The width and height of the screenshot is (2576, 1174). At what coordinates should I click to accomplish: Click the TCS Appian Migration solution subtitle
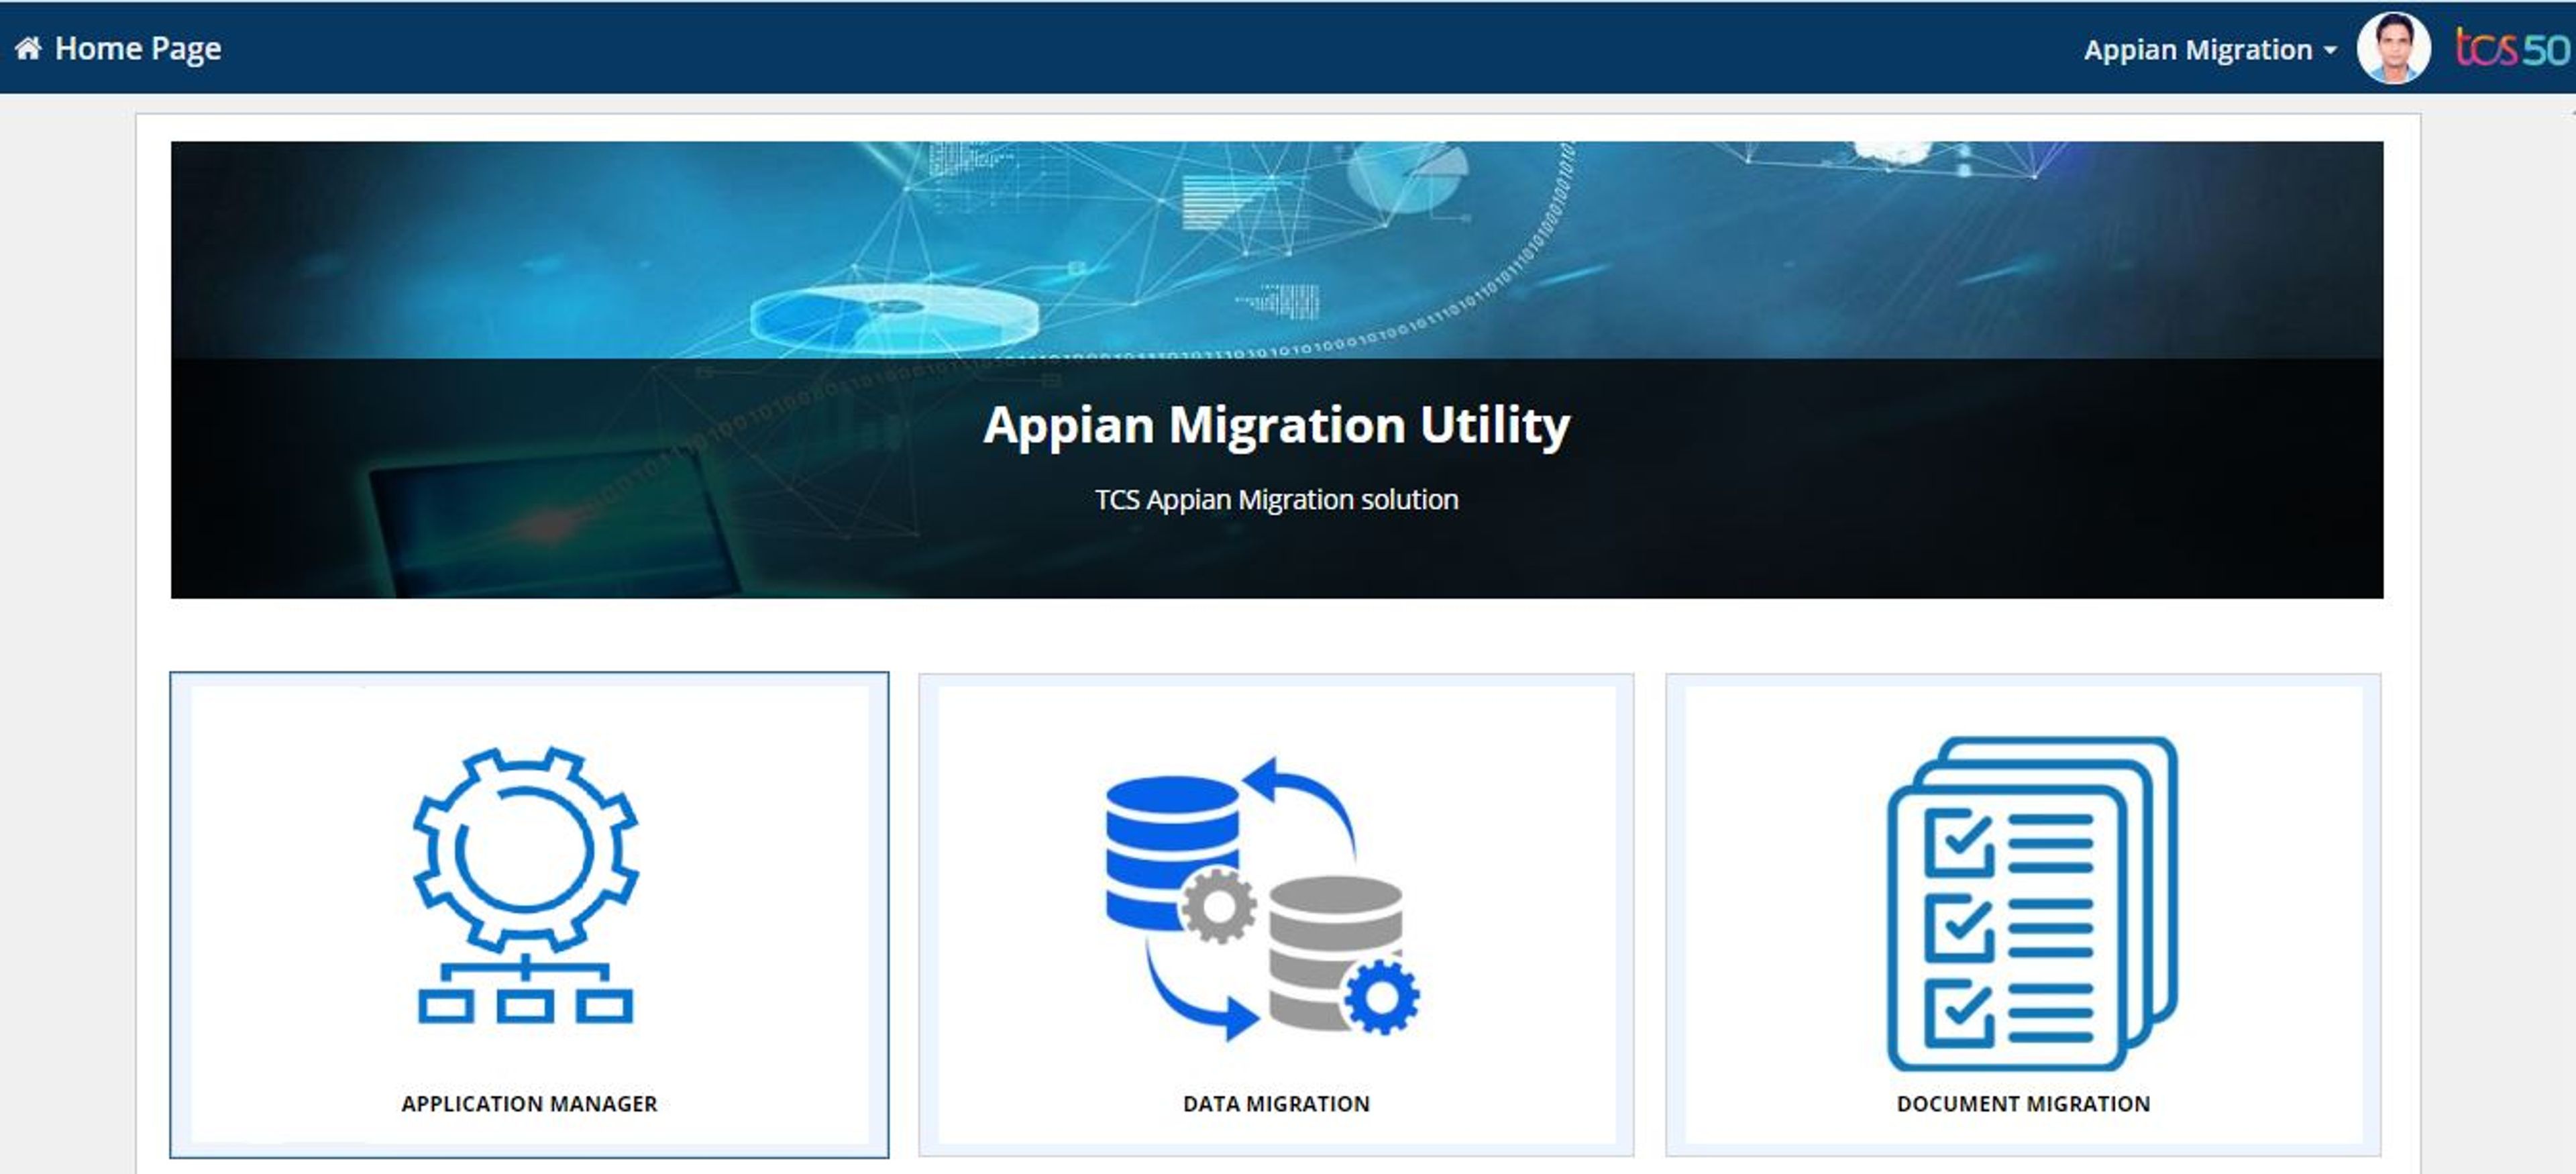pyautogui.click(x=1277, y=499)
